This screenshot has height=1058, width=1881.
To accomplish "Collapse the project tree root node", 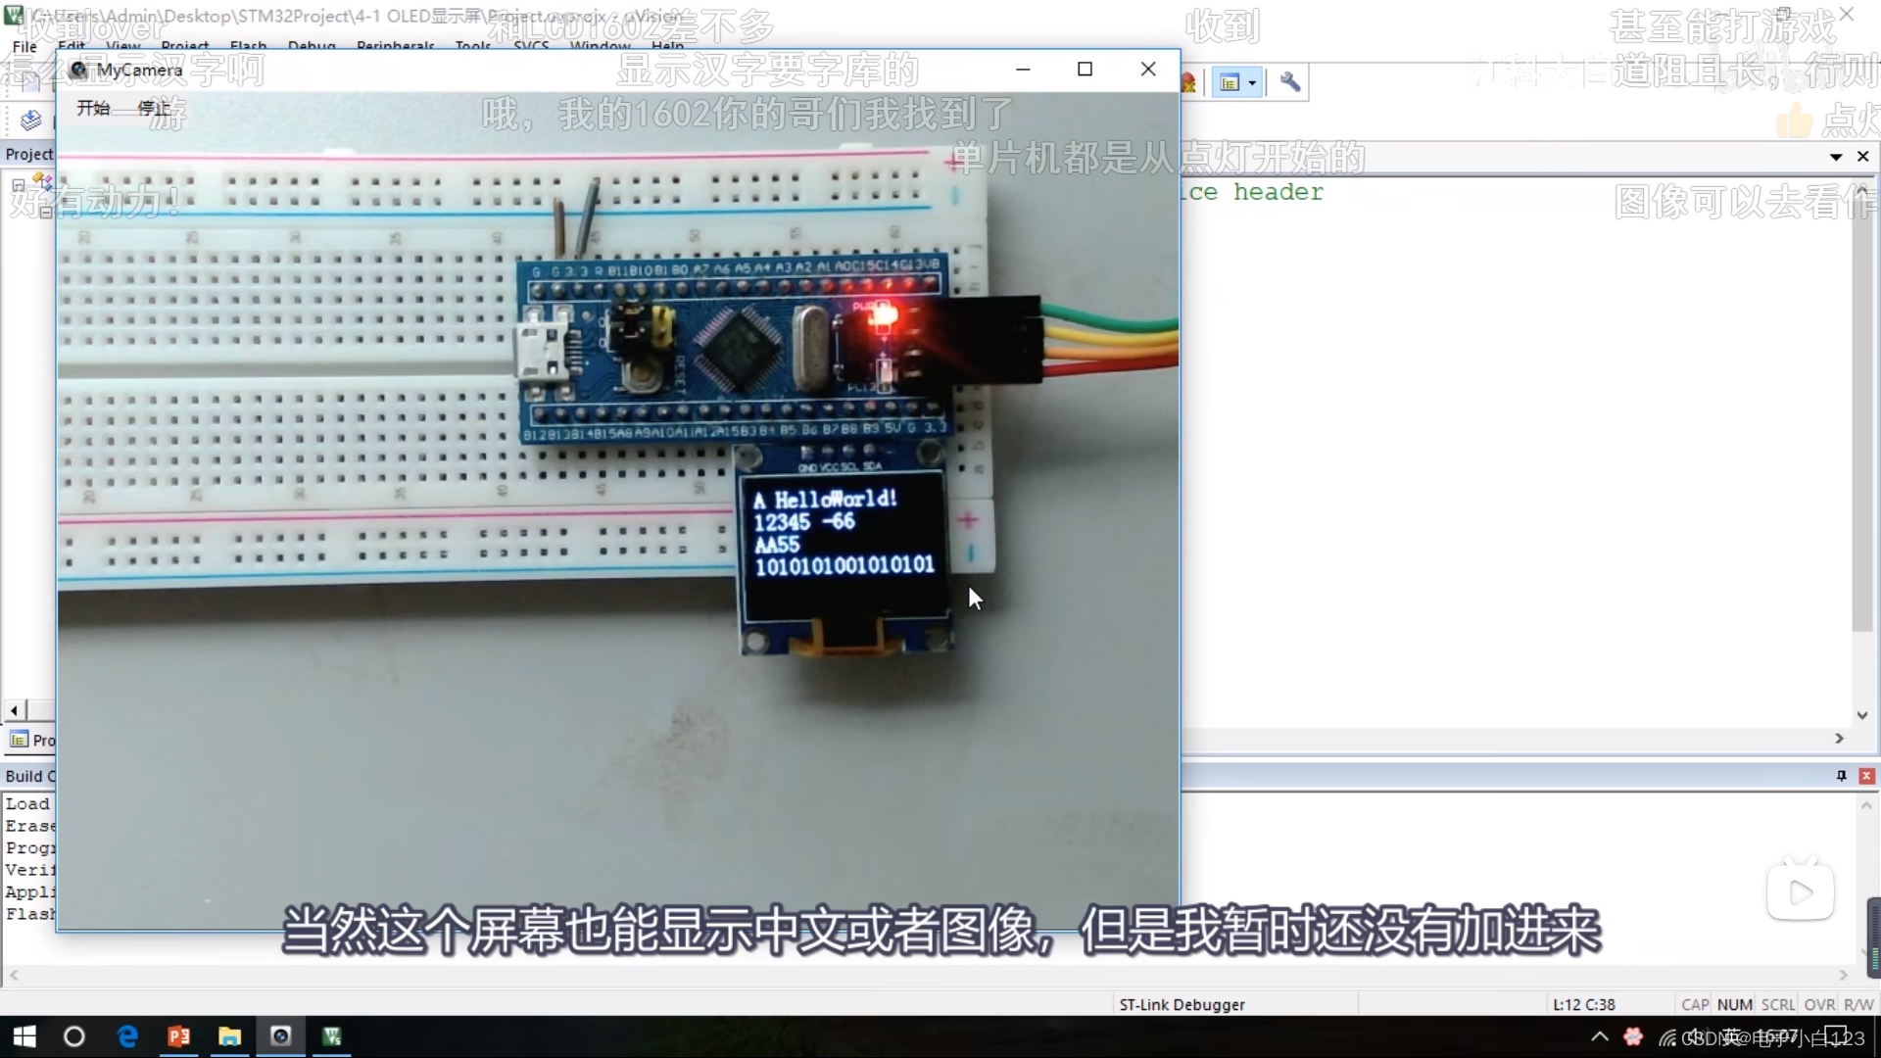I will (18, 185).
